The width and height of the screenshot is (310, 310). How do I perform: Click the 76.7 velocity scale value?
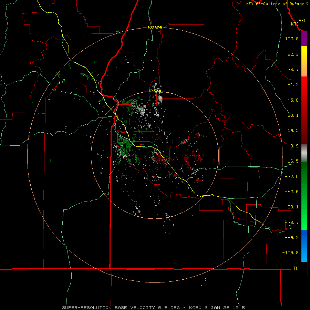coord(293,69)
